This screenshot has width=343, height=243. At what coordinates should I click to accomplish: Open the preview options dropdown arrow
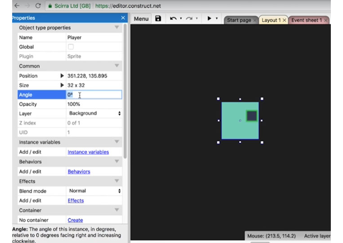coord(217,18)
